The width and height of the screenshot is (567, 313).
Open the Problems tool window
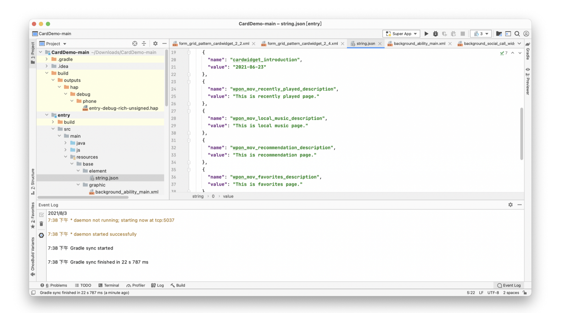point(54,285)
